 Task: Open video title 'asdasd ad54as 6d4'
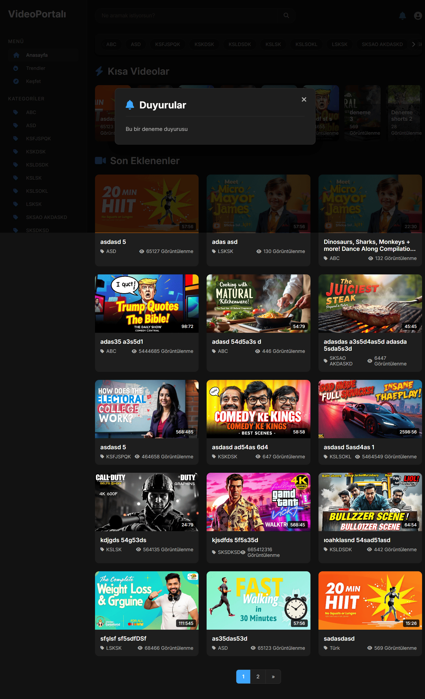coord(240,447)
